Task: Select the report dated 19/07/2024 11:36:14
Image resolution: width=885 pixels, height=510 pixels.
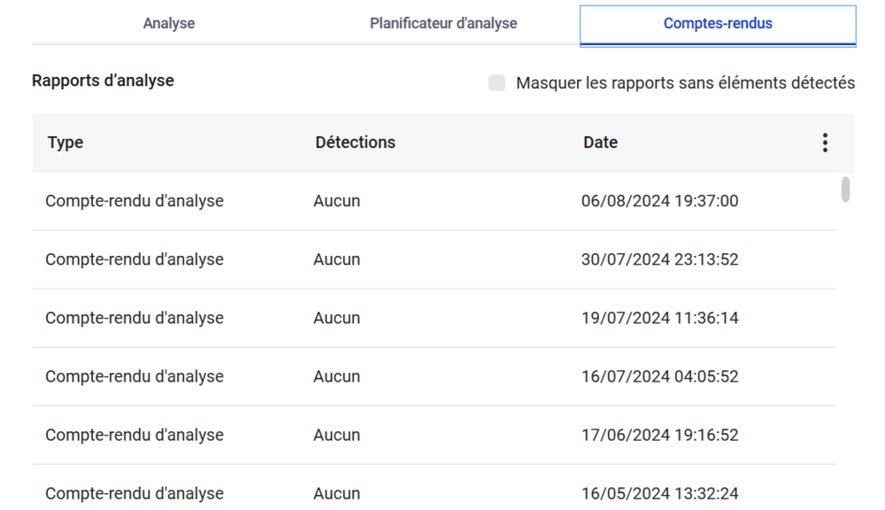Action: point(659,318)
